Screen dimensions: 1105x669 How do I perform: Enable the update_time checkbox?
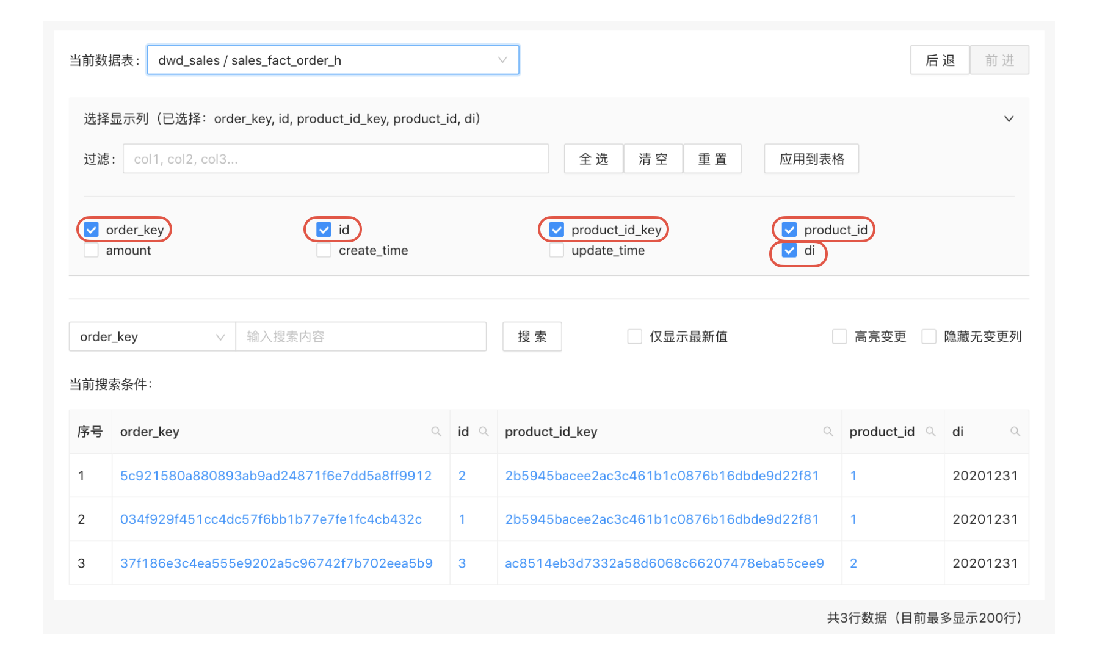pyautogui.click(x=556, y=250)
